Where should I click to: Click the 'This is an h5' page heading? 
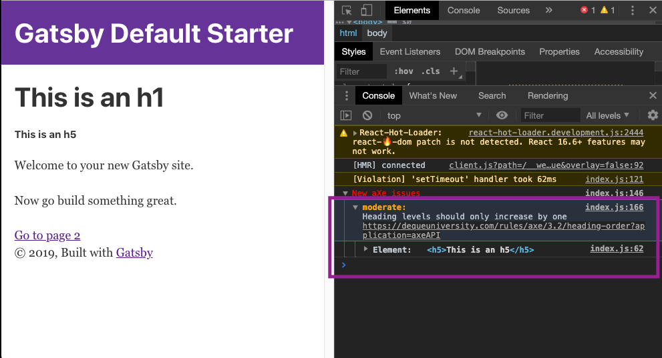click(45, 135)
